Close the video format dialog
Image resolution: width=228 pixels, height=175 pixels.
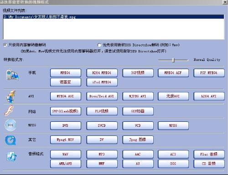coord(225,2)
